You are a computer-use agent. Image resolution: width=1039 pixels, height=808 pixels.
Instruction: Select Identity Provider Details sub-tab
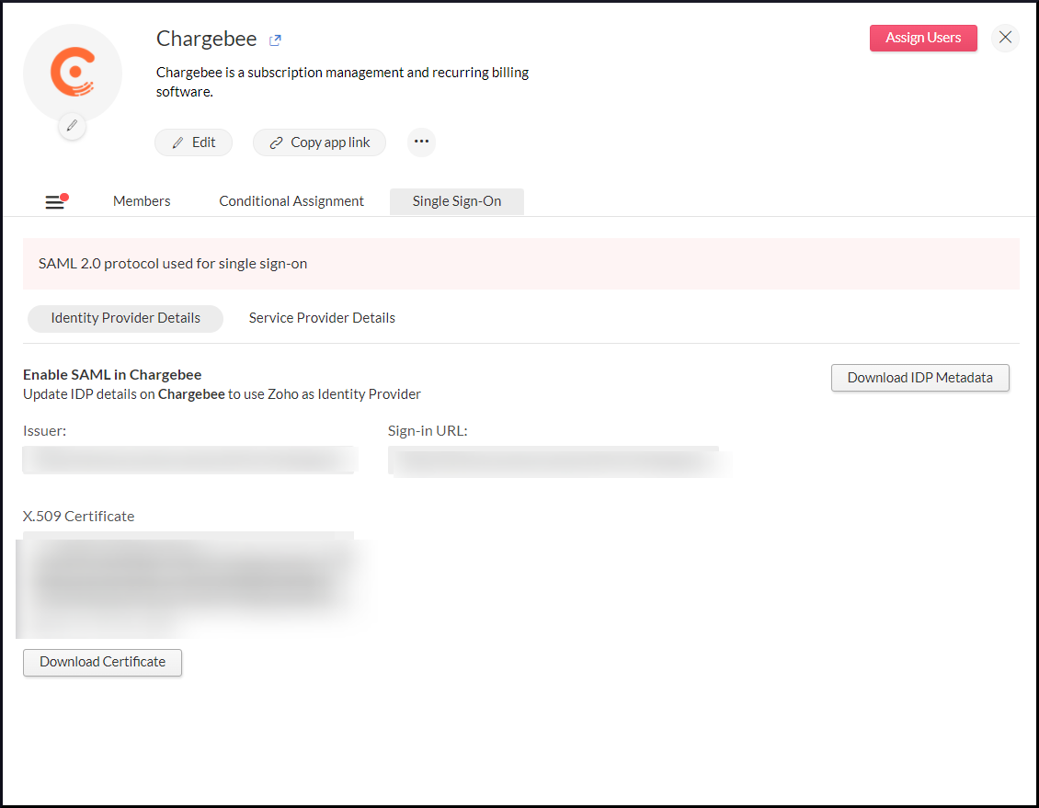tap(125, 319)
